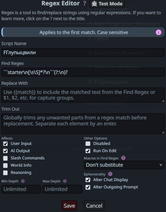Open the Don't substitute dropdown
Viewport: 166px width, 212px height.
tap(124, 165)
